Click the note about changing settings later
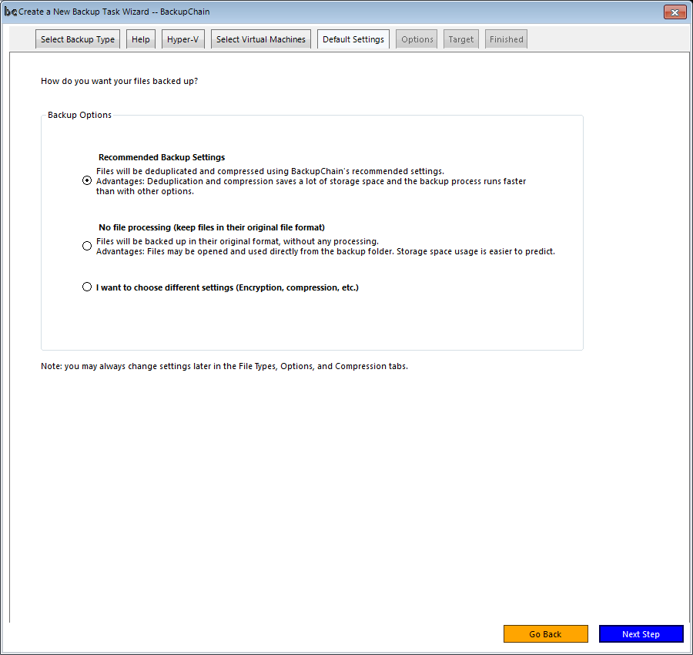Image resolution: width=693 pixels, height=655 pixels. pyautogui.click(x=224, y=366)
